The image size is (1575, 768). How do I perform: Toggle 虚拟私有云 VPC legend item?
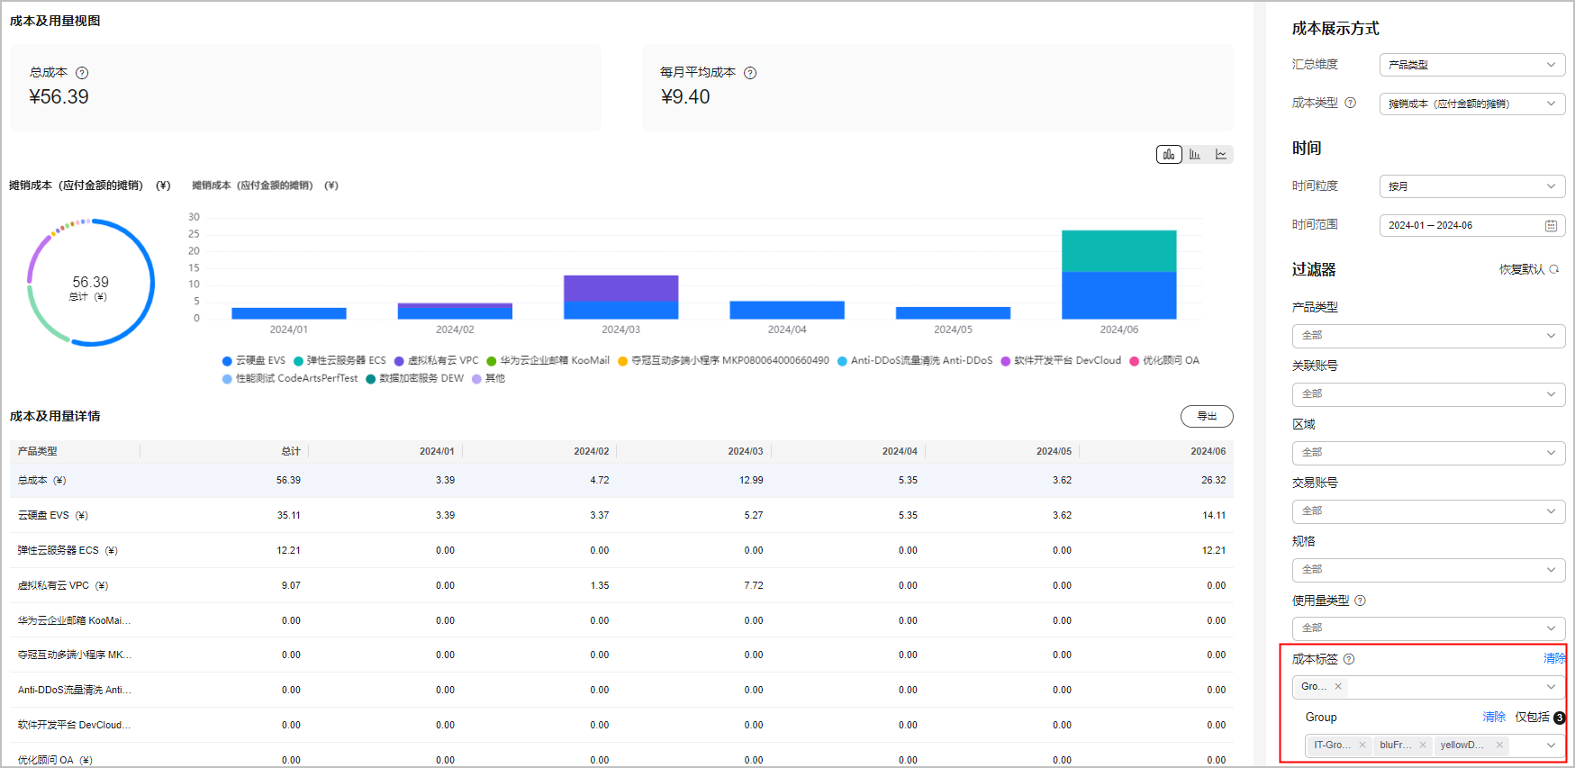pos(437,360)
